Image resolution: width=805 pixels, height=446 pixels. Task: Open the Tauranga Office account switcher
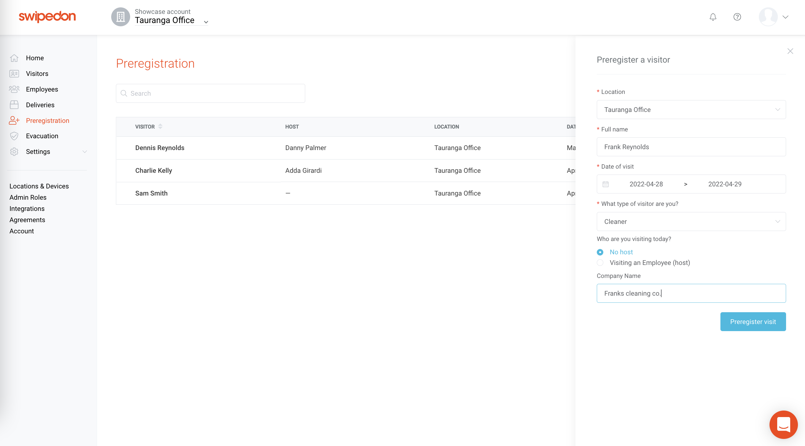(171, 20)
